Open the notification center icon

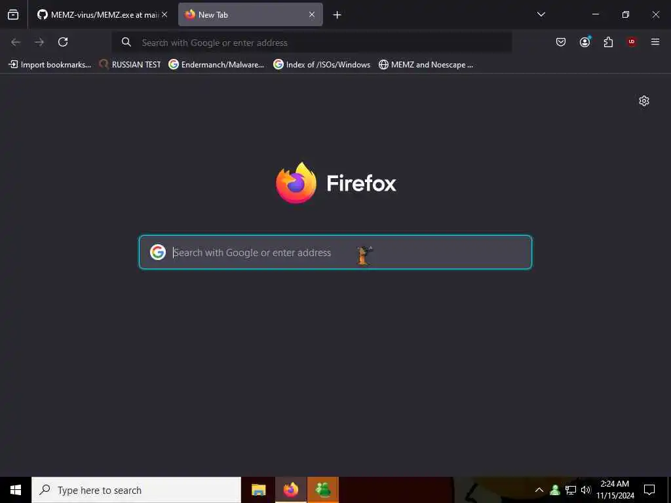pos(649,490)
